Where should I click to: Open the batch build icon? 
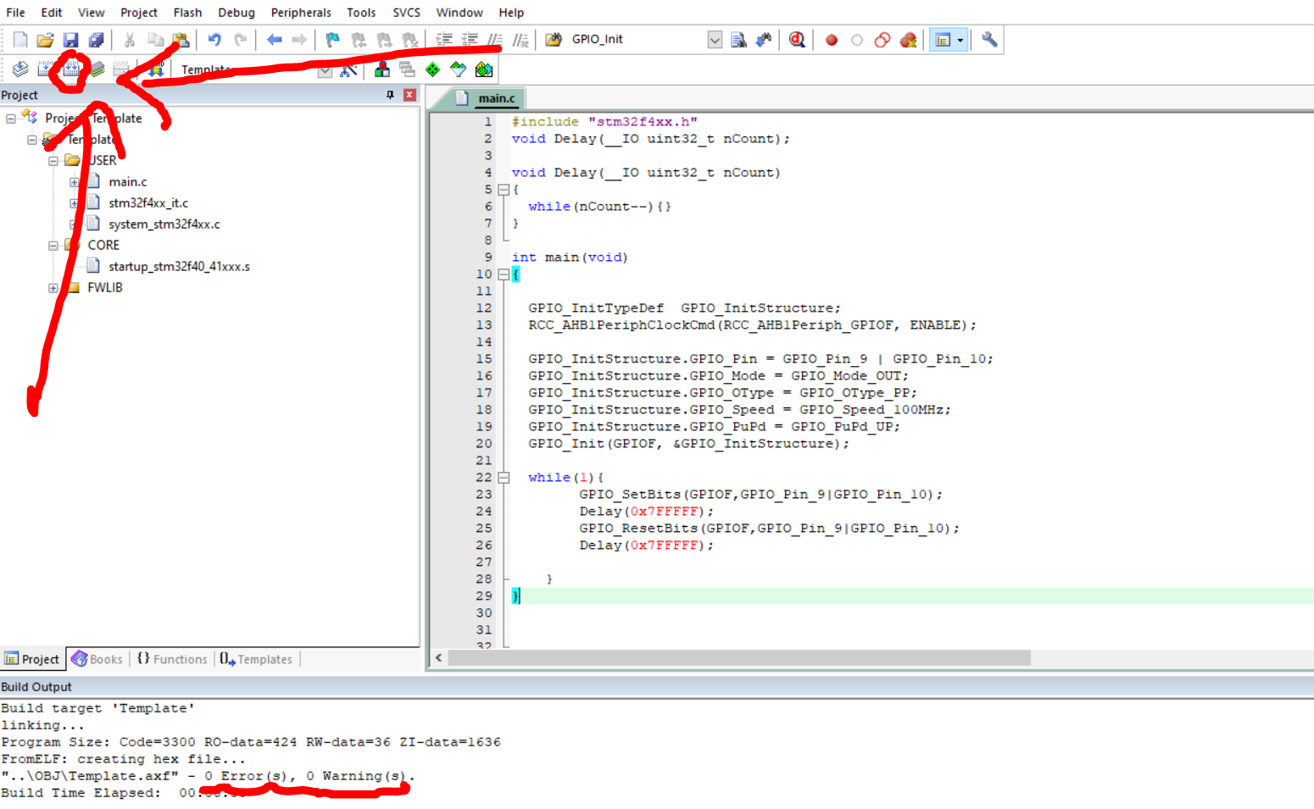point(97,69)
